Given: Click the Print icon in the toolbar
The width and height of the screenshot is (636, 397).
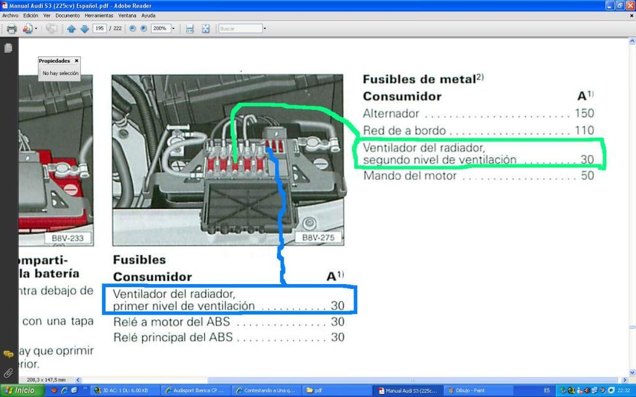Looking at the screenshot, I should pos(11,29).
